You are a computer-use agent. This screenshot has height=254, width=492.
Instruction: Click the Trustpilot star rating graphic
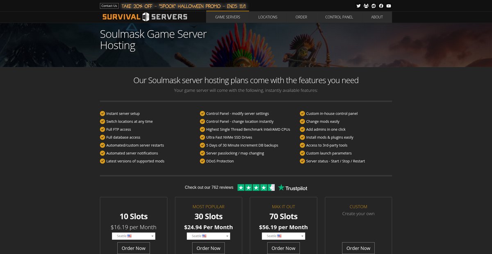[x=256, y=188]
